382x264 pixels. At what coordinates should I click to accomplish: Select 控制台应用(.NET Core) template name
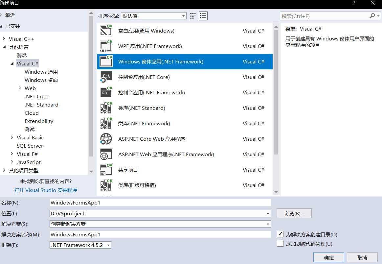click(x=144, y=77)
